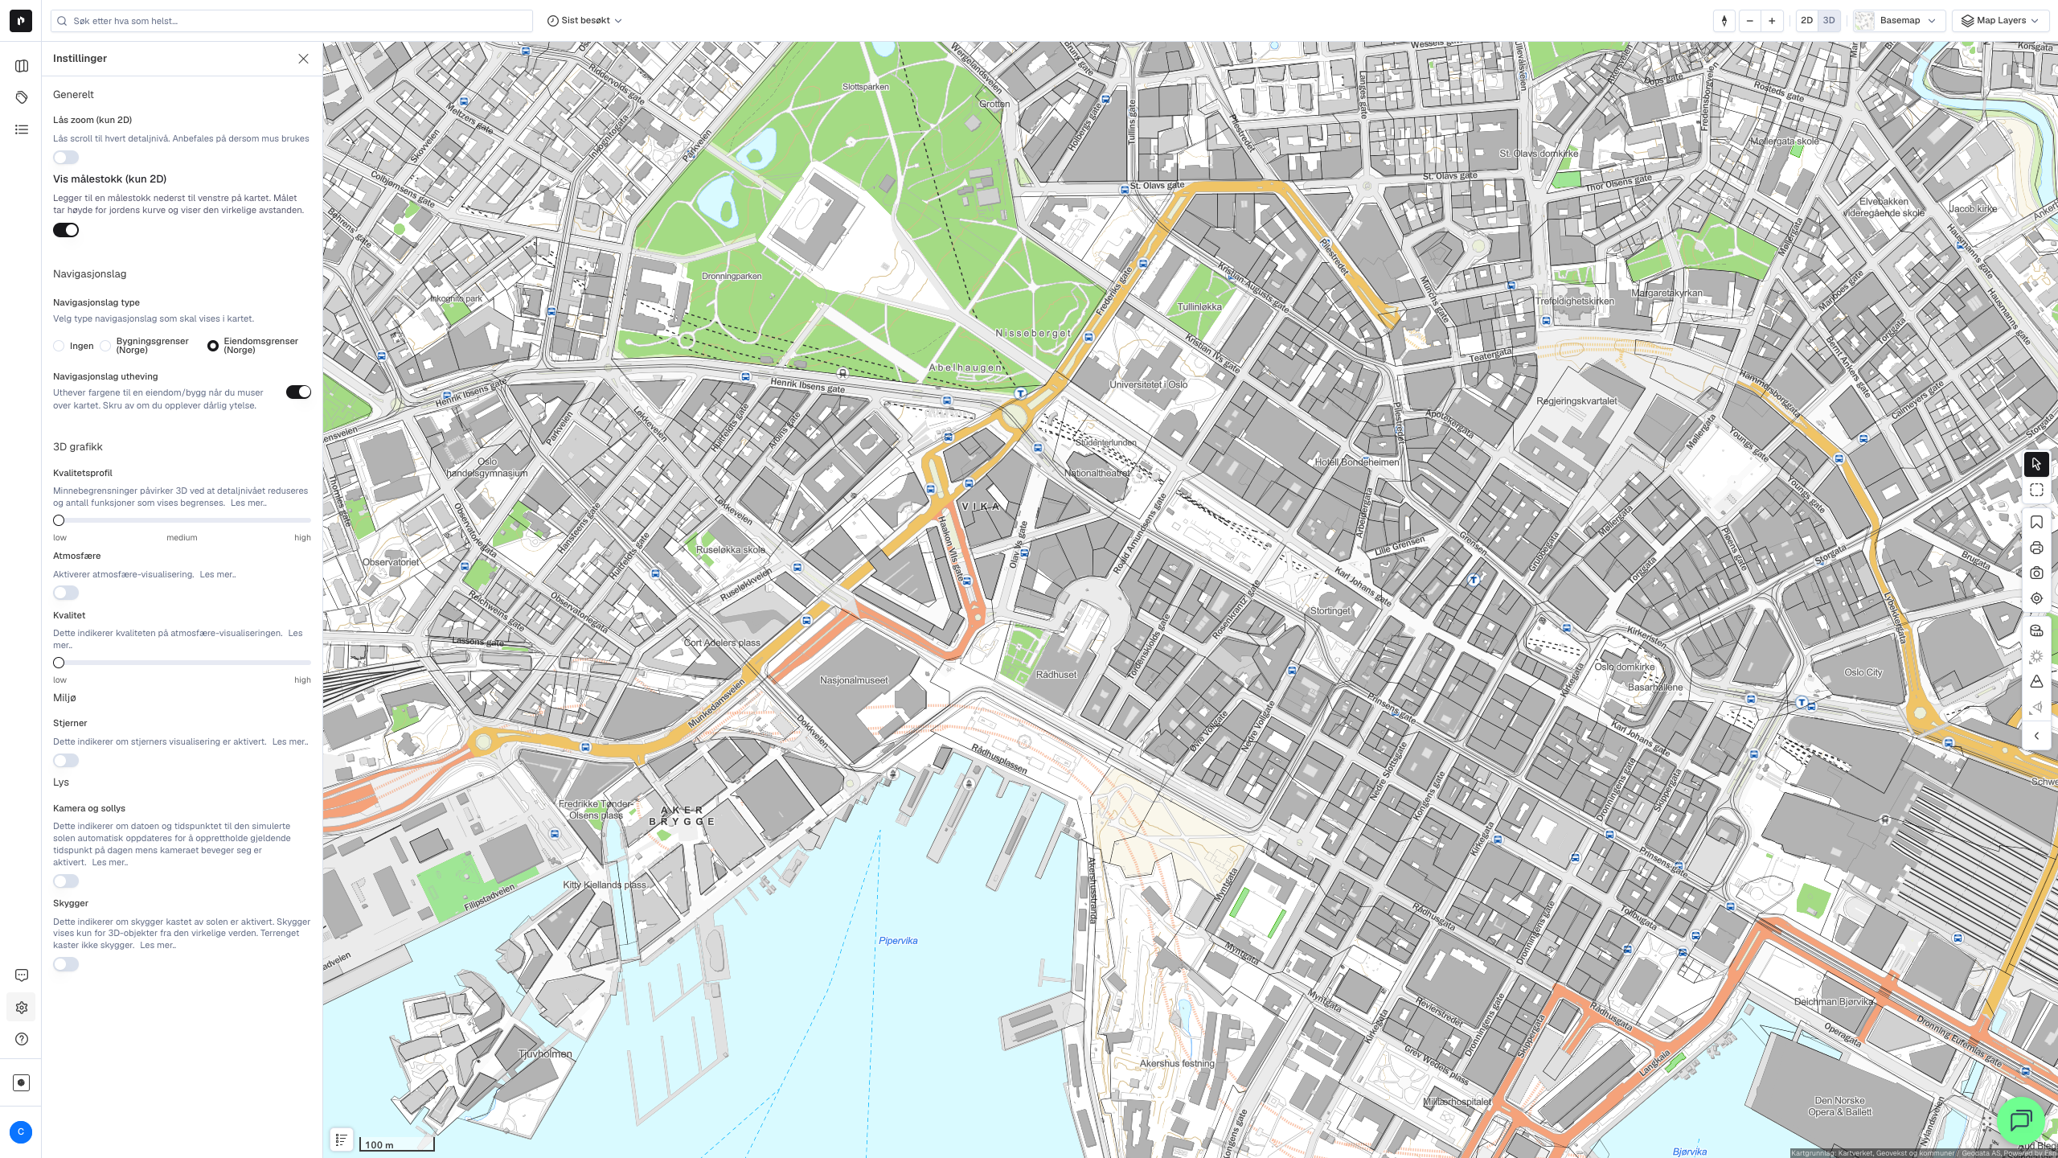The image size is (2058, 1158).
Task: Click the Kvalitet atmosphere slider handle
Action: (59, 663)
